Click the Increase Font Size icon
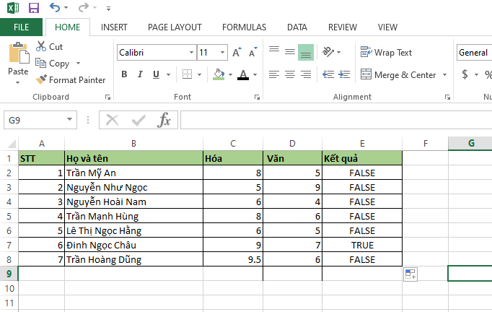Image resolution: width=492 pixels, height=312 pixels. (x=237, y=52)
